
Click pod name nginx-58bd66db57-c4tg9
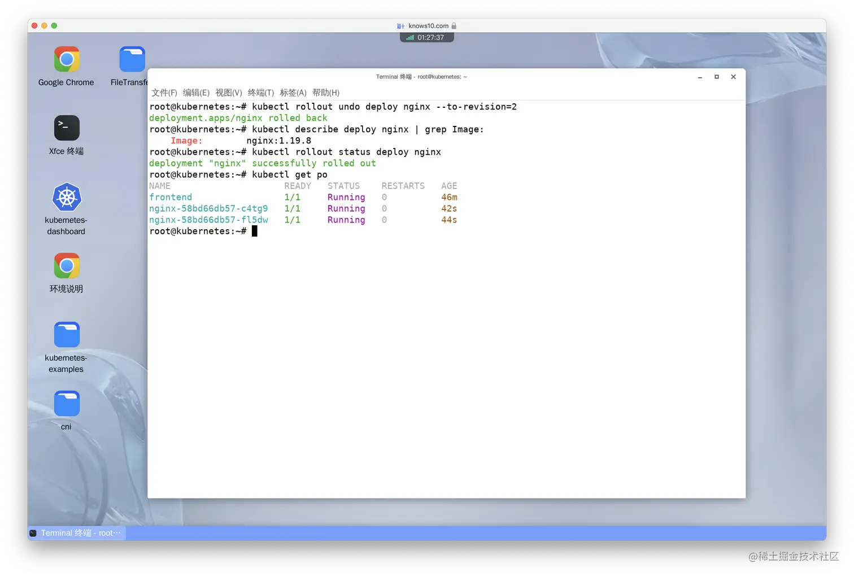click(x=208, y=208)
